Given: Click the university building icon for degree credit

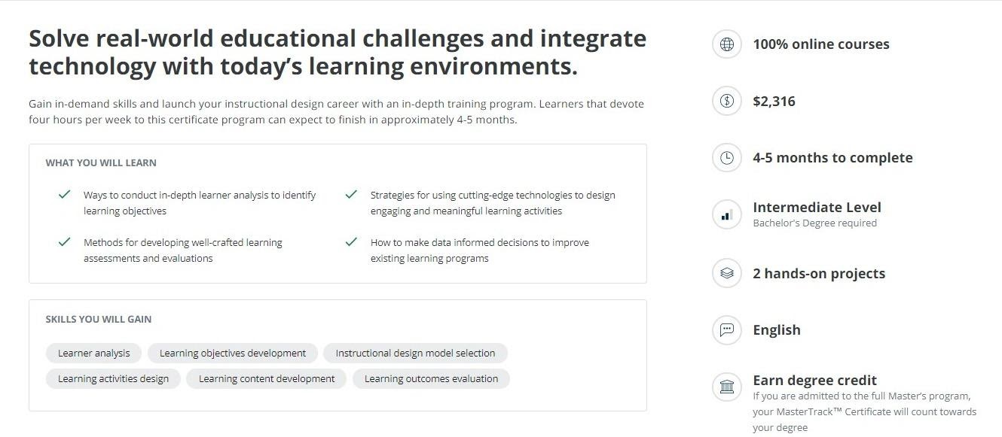Looking at the screenshot, I should (x=727, y=387).
